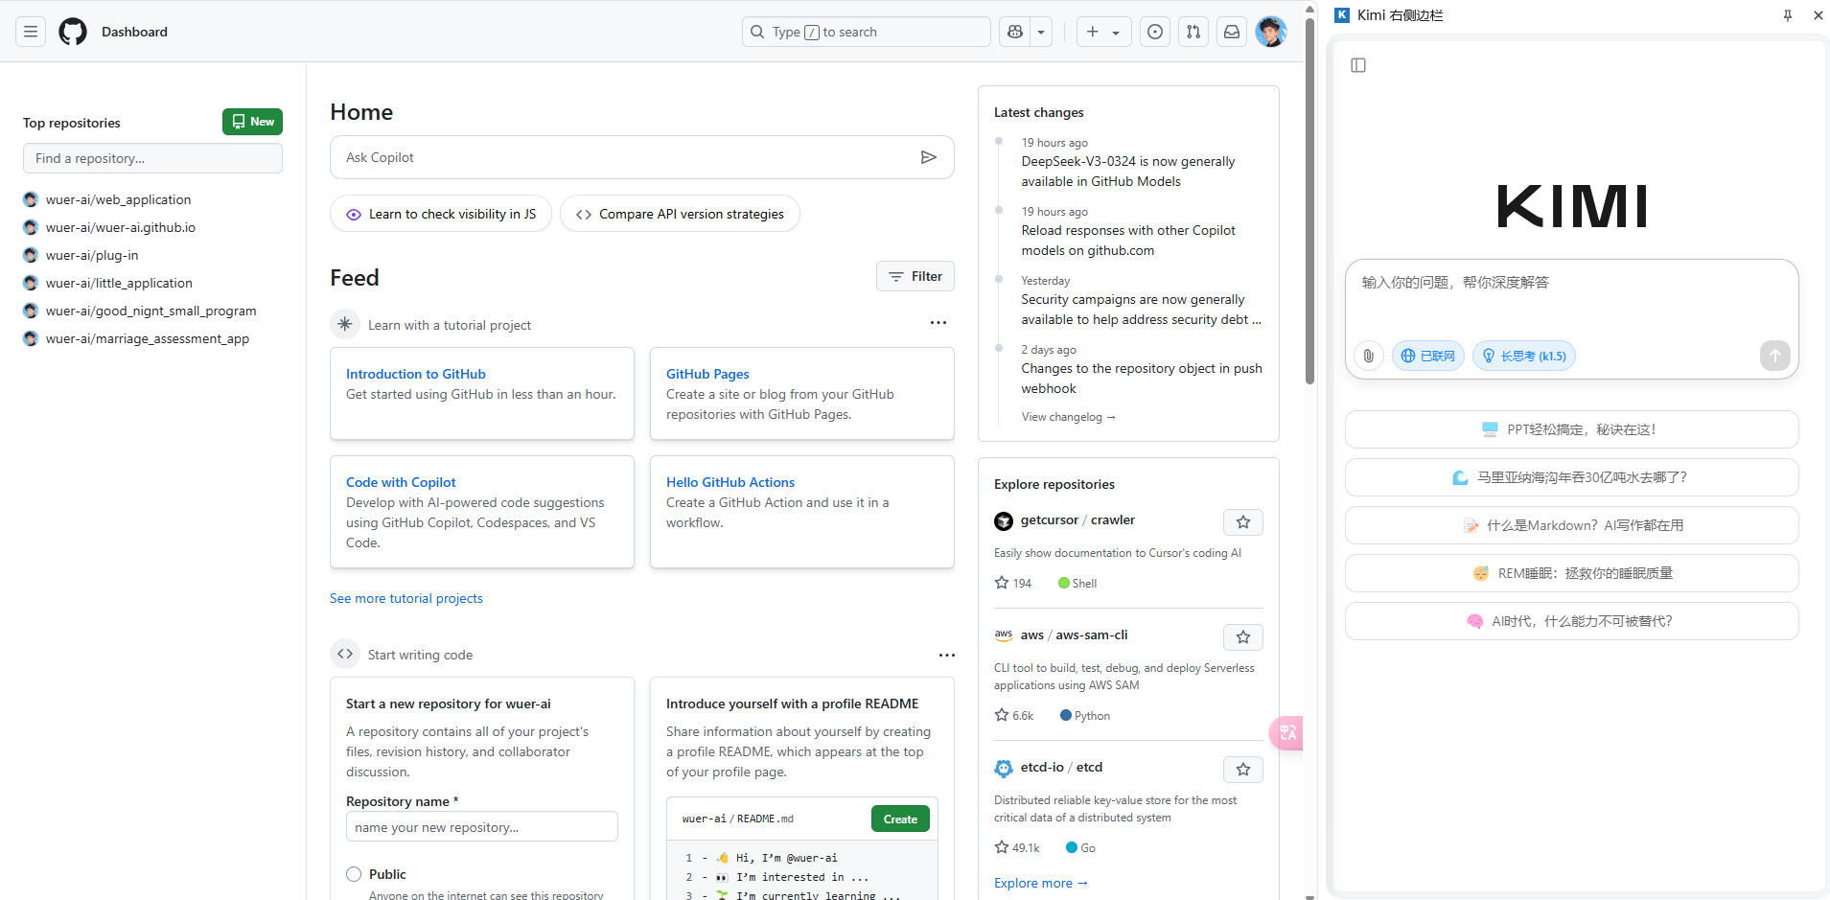
Task: Open the Issues icon in header
Action: [1155, 32]
